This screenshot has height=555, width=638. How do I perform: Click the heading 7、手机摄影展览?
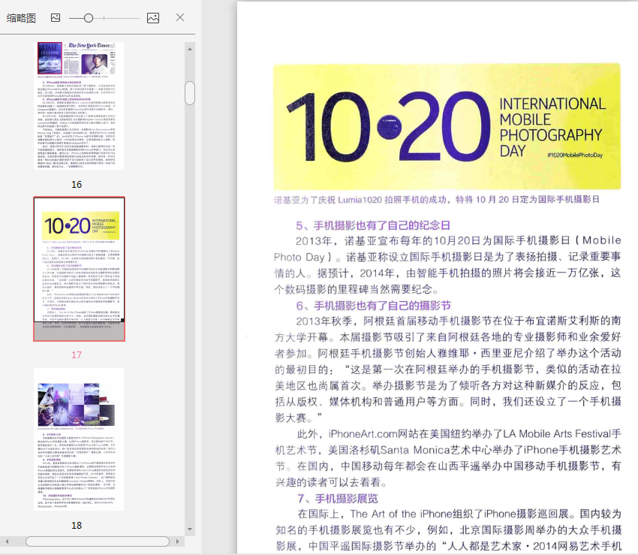point(337,499)
